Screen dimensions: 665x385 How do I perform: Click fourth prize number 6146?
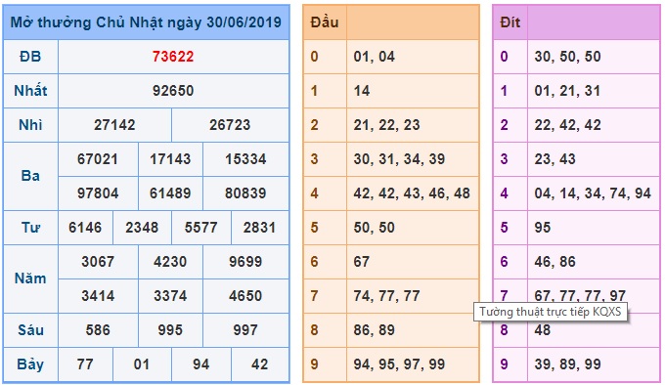(85, 228)
